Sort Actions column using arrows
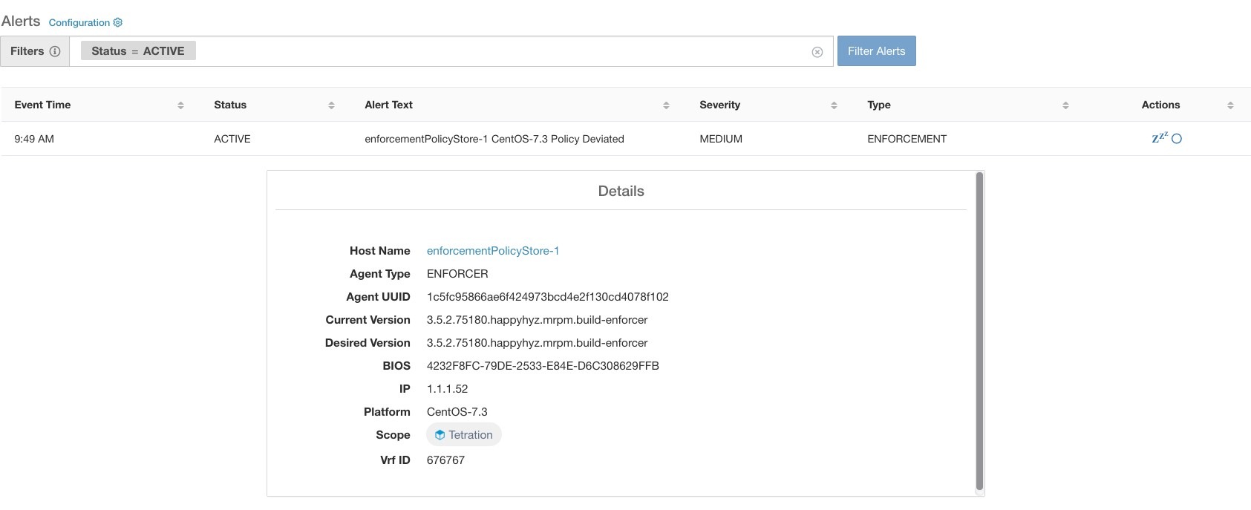1251x510 pixels. coord(1230,105)
